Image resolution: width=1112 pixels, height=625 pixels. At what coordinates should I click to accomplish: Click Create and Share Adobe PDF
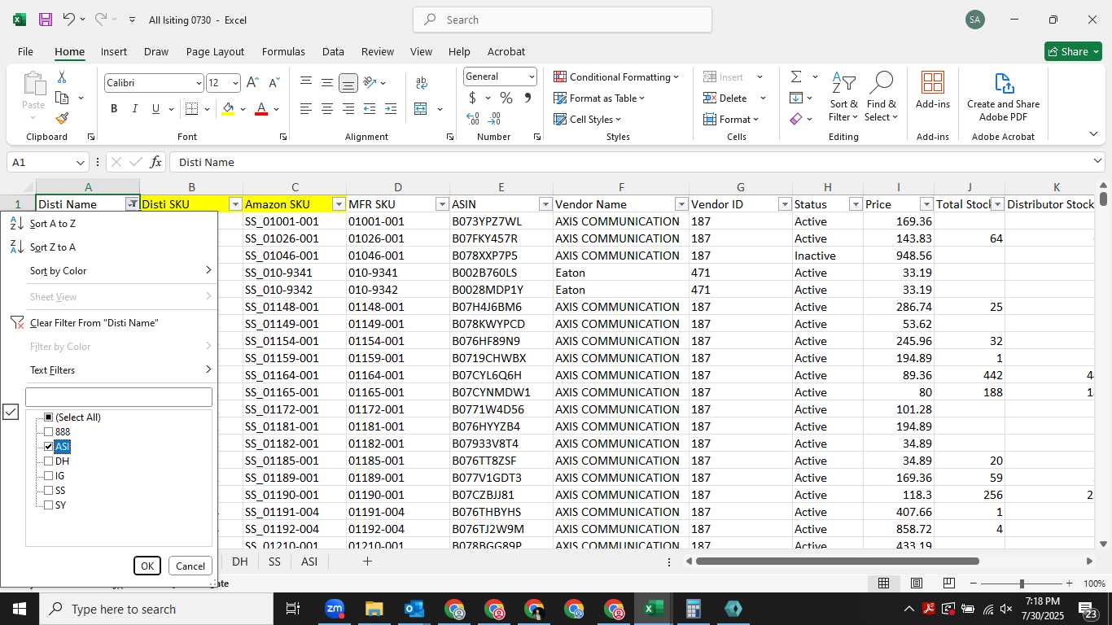pos(1003,98)
